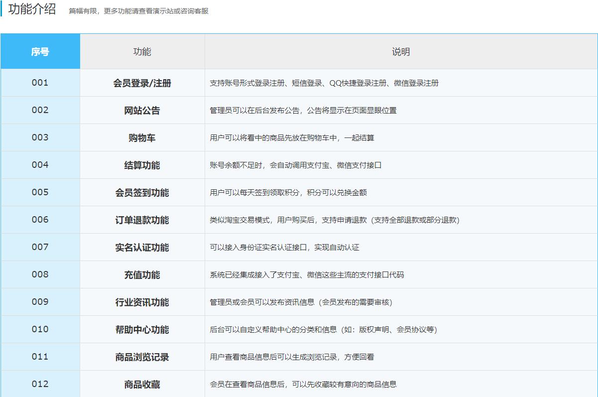The width and height of the screenshot is (598, 397).
Task: Select the 充值功能 feature cell
Action: pyautogui.click(x=142, y=274)
